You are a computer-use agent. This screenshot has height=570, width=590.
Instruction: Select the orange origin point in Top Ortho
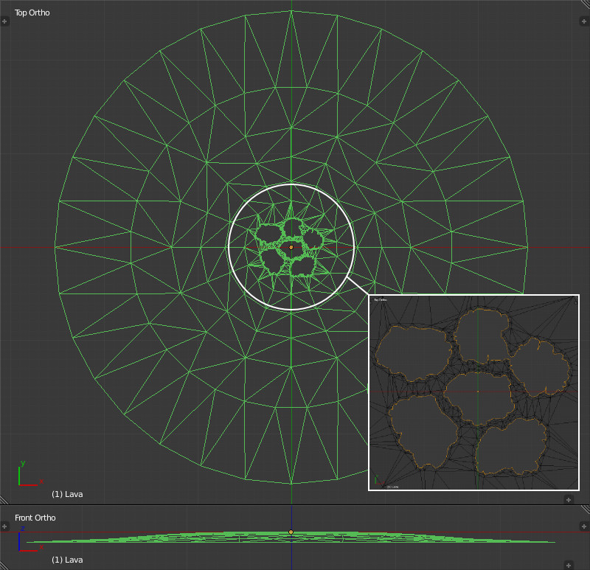[x=291, y=247]
